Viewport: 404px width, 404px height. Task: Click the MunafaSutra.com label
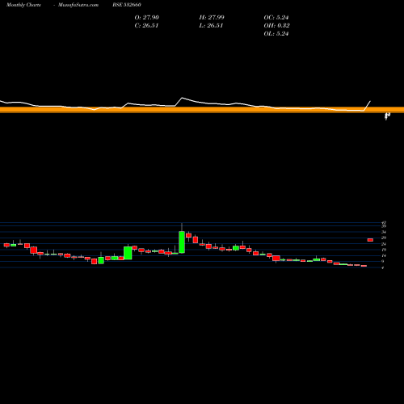click(78, 5)
